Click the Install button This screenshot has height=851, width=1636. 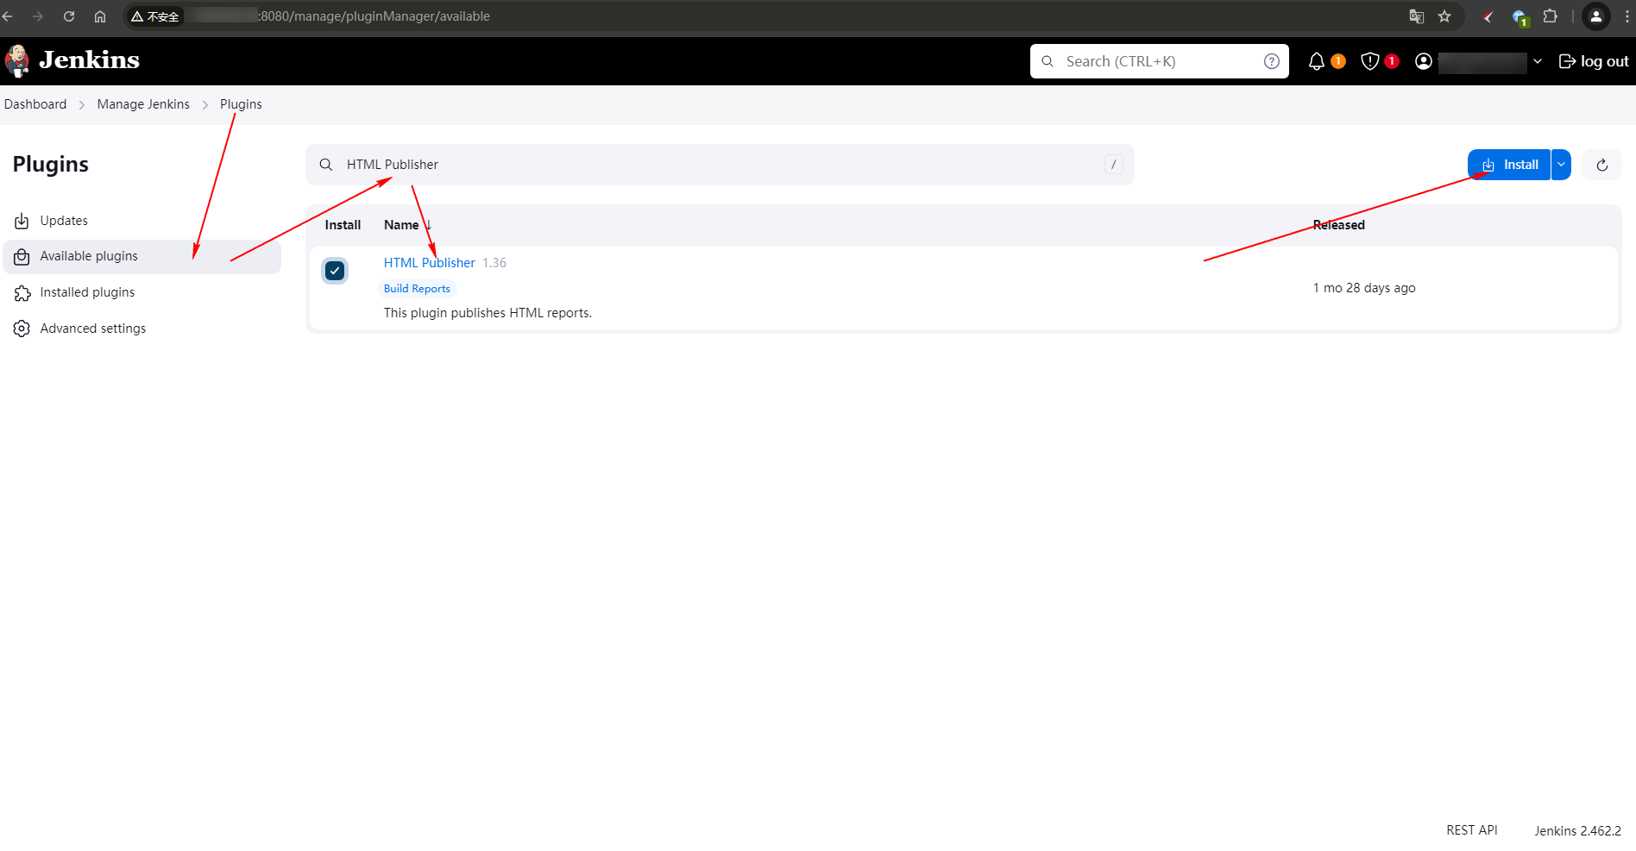(1509, 165)
